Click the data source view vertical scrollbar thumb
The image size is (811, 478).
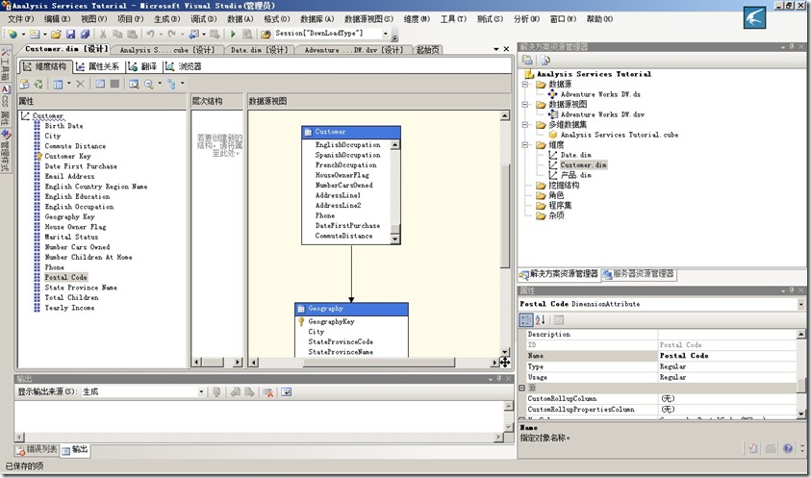505,215
